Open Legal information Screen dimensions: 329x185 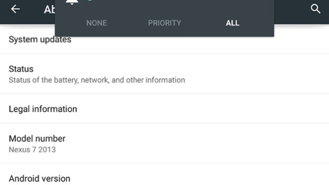click(164, 109)
